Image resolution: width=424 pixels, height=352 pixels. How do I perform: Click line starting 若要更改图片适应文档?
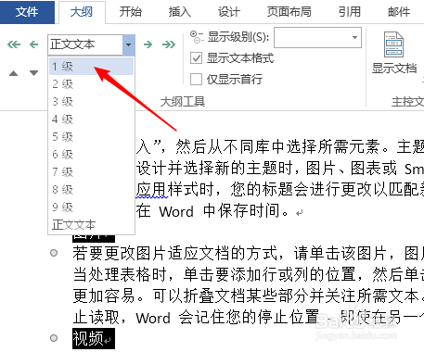[248, 253]
